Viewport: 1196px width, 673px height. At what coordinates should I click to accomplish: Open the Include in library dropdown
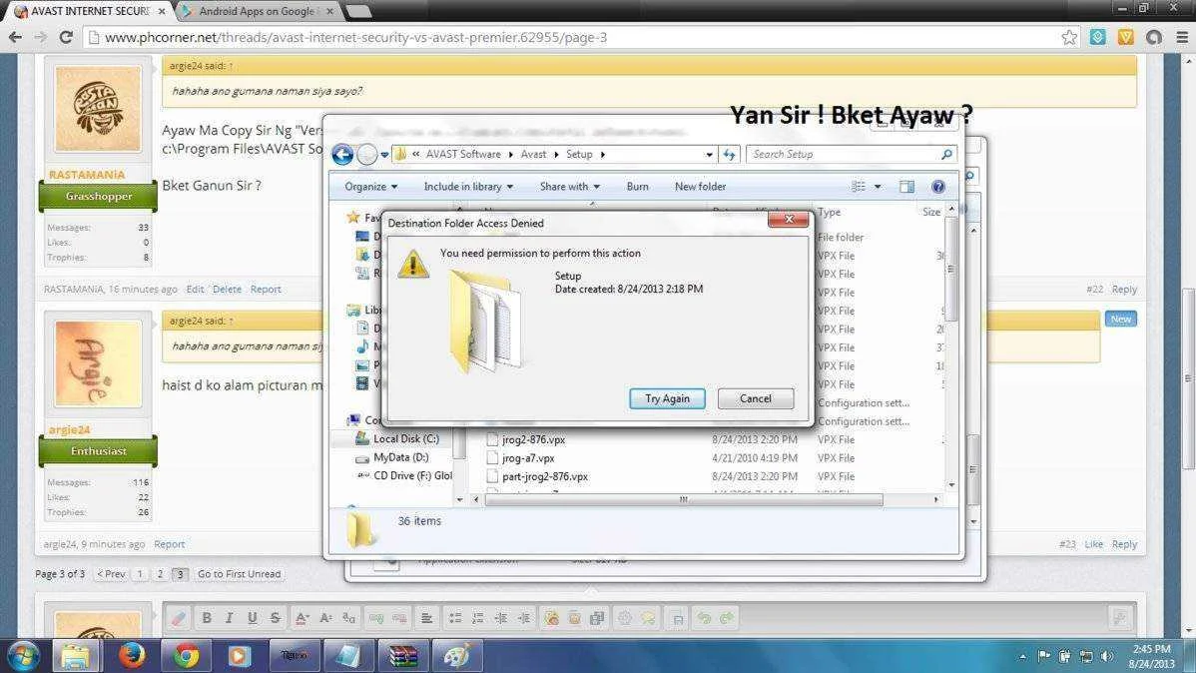[x=468, y=186]
